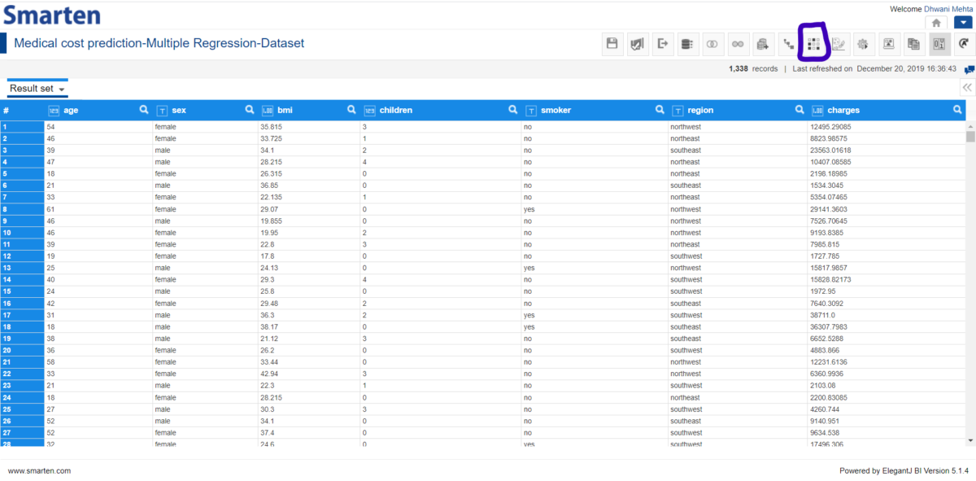976x481 pixels.
Task: Search within the age column
Action: coord(144,109)
